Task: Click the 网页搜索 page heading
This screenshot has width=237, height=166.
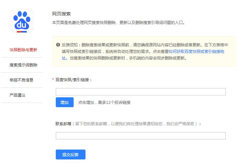Action: click(x=61, y=14)
